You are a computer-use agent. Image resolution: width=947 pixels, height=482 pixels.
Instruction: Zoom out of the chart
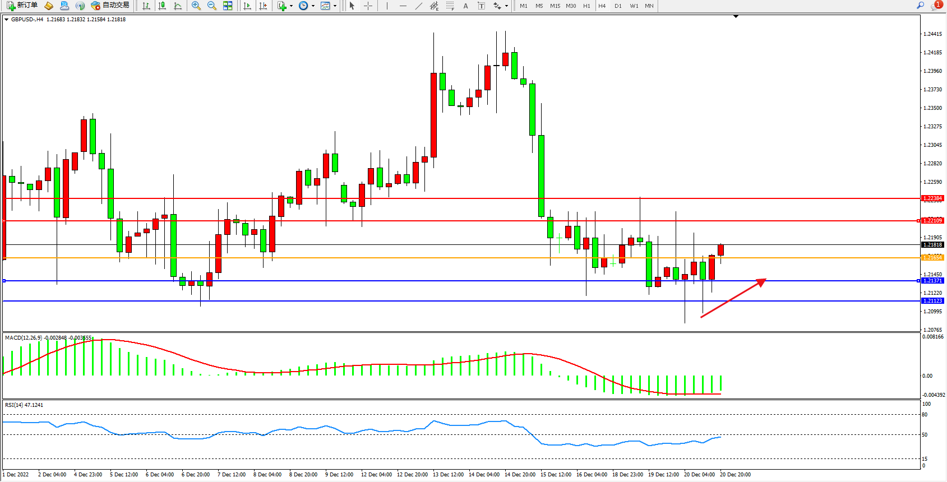pyautogui.click(x=212, y=6)
